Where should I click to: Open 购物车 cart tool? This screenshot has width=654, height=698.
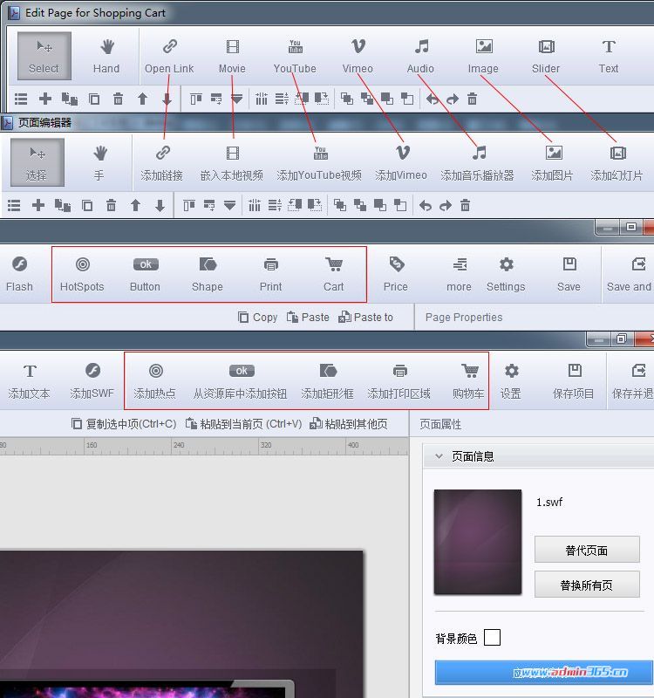click(x=468, y=381)
